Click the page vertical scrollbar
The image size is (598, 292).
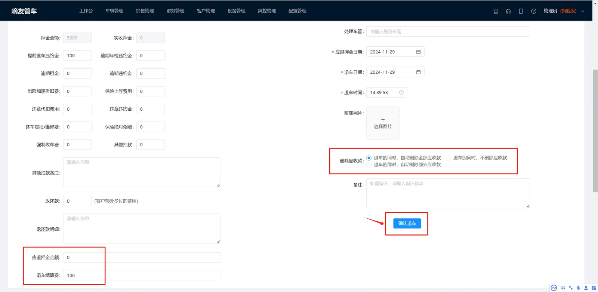(x=595, y=131)
